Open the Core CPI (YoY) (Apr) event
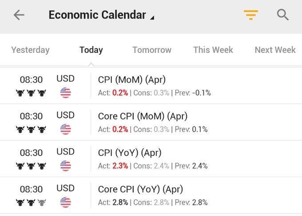The width and height of the screenshot is (302, 216). click(140, 189)
